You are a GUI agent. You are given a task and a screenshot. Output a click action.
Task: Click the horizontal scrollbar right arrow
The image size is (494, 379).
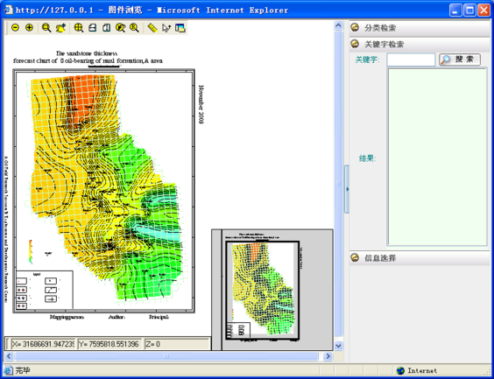tap(328, 356)
